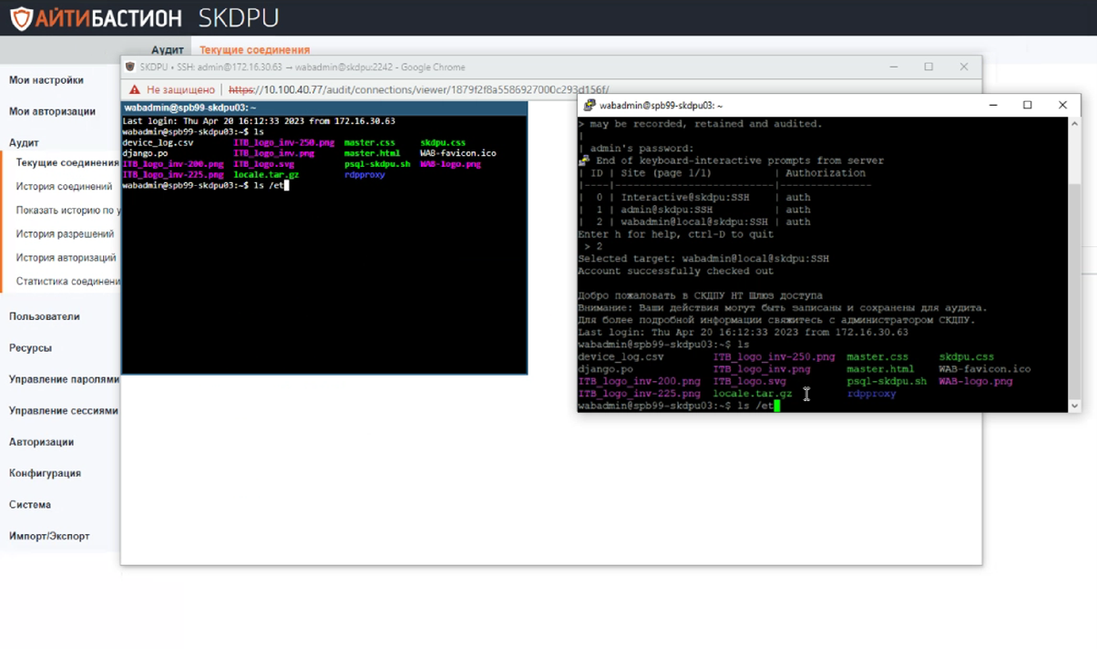Open 'Ресурсы' in sidebar
1097x649 pixels.
[30, 348]
